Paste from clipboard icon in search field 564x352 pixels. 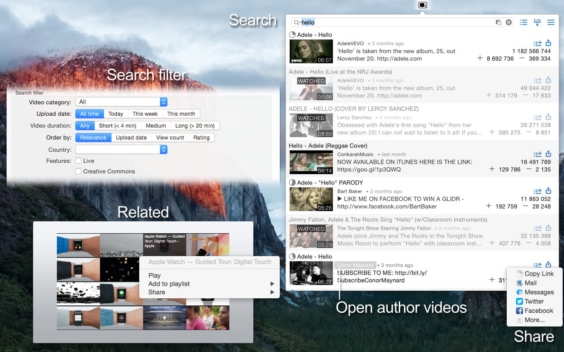pos(498,22)
